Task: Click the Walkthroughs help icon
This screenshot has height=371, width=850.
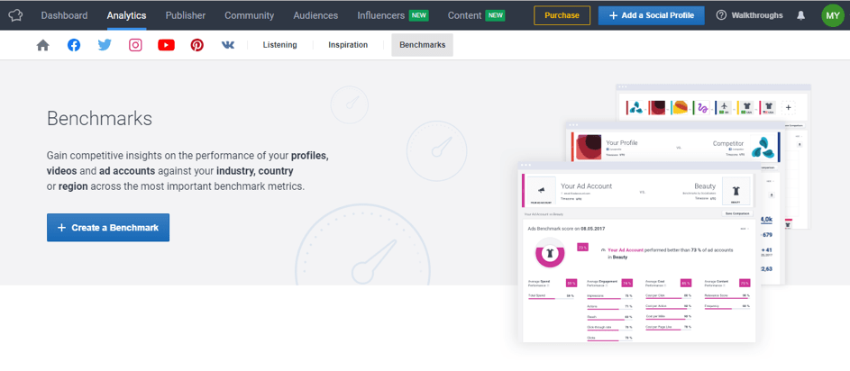Action: pos(721,15)
